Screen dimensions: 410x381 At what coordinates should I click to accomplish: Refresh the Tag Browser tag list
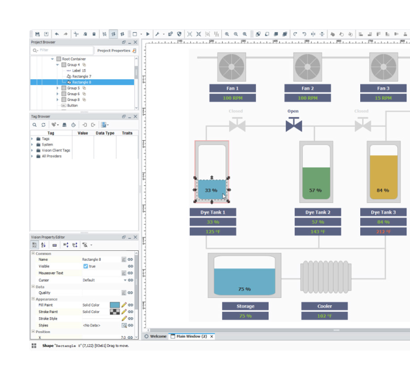(x=43, y=125)
